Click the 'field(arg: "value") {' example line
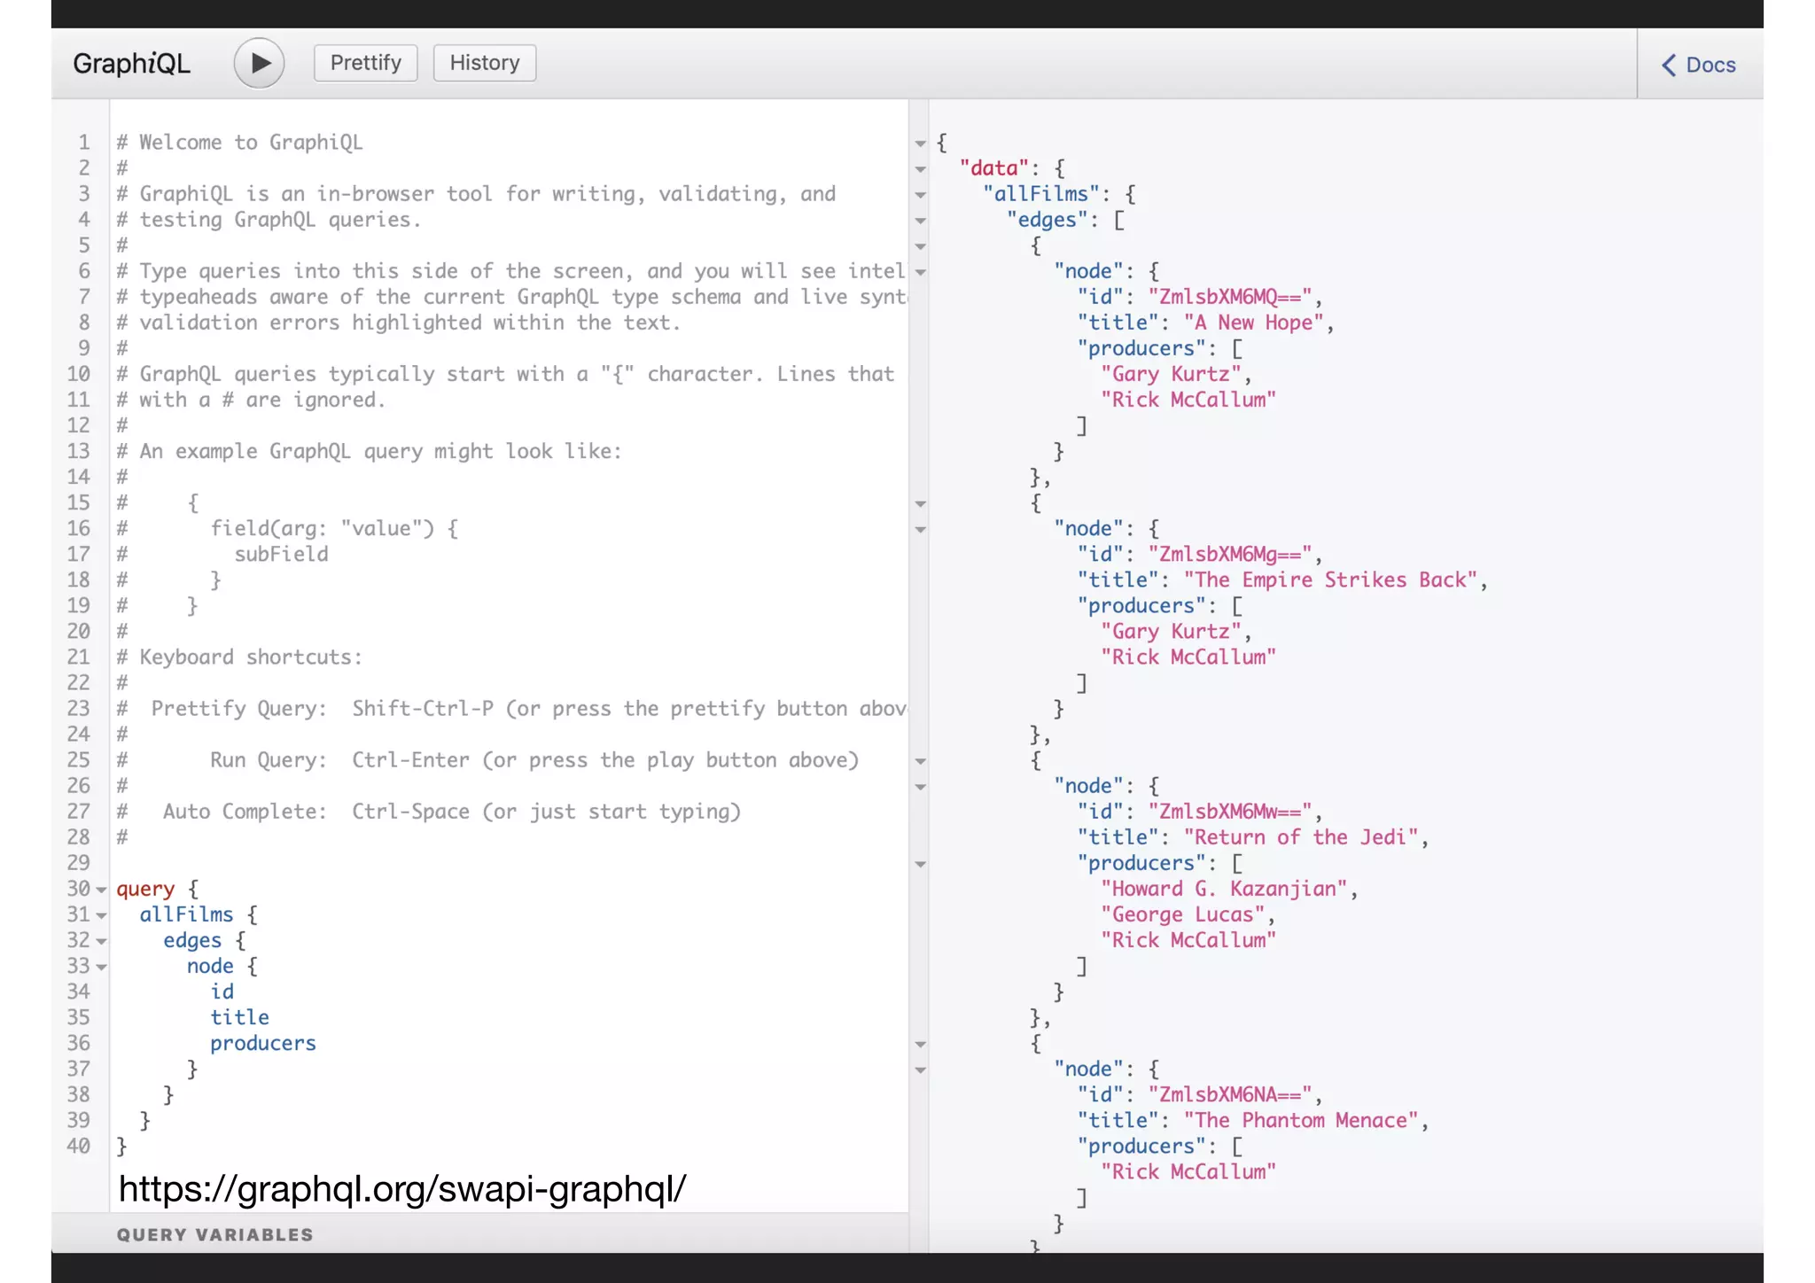The height and width of the screenshot is (1283, 1815). tap(334, 528)
